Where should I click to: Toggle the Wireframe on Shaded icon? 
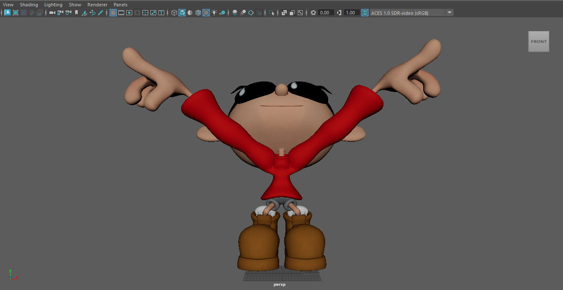198,13
